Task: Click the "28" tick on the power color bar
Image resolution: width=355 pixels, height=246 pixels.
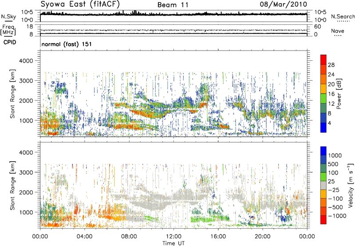Action: coord(331,65)
